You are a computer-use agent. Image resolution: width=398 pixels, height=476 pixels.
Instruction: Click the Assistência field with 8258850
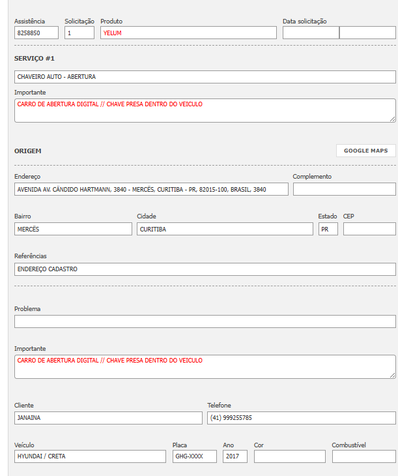(36, 33)
